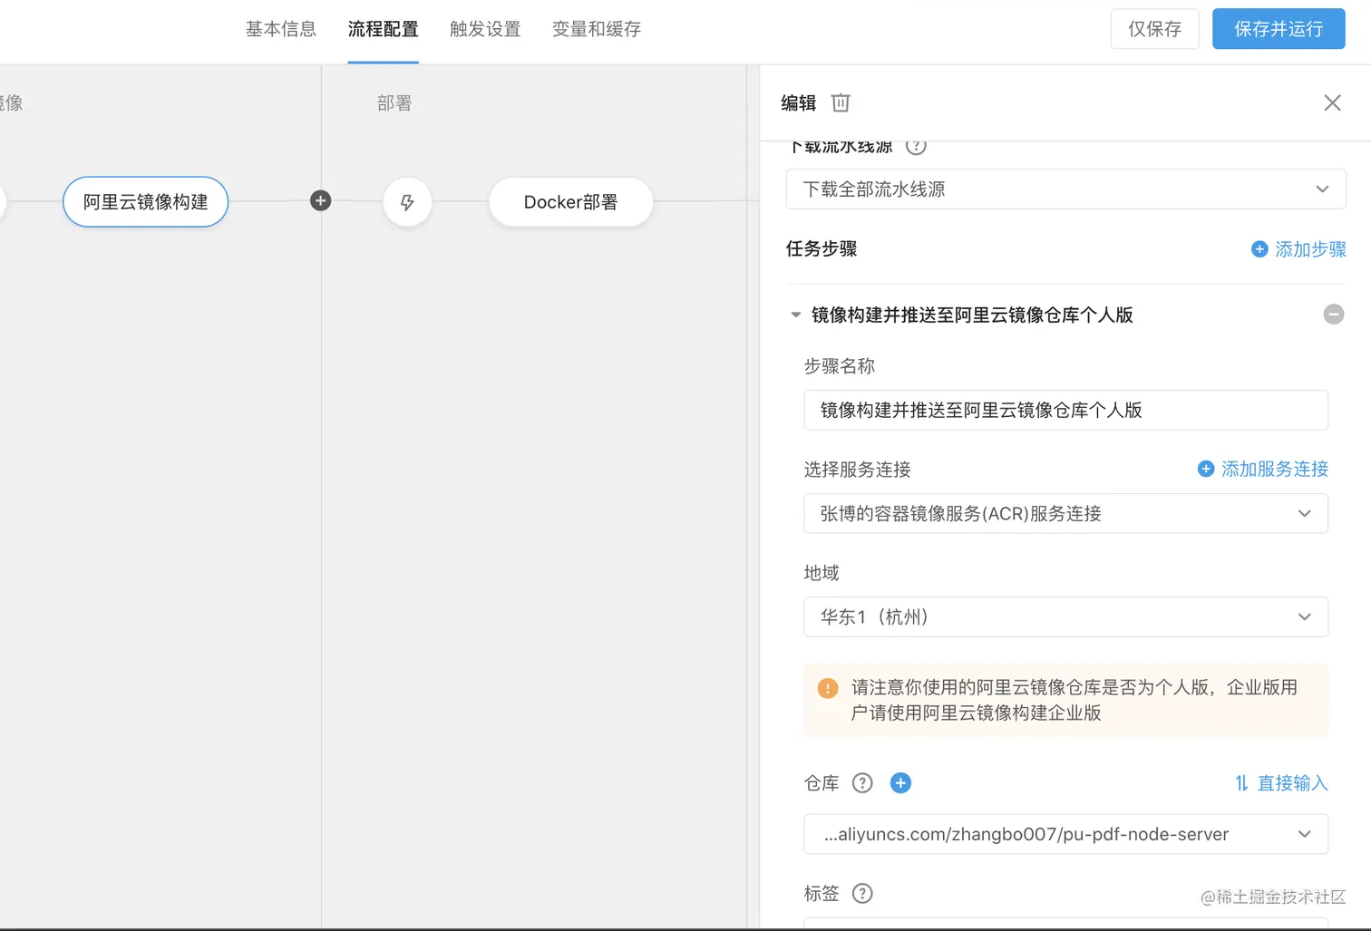Click the 任务步骤 heading
1371x931 pixels.
822,249
